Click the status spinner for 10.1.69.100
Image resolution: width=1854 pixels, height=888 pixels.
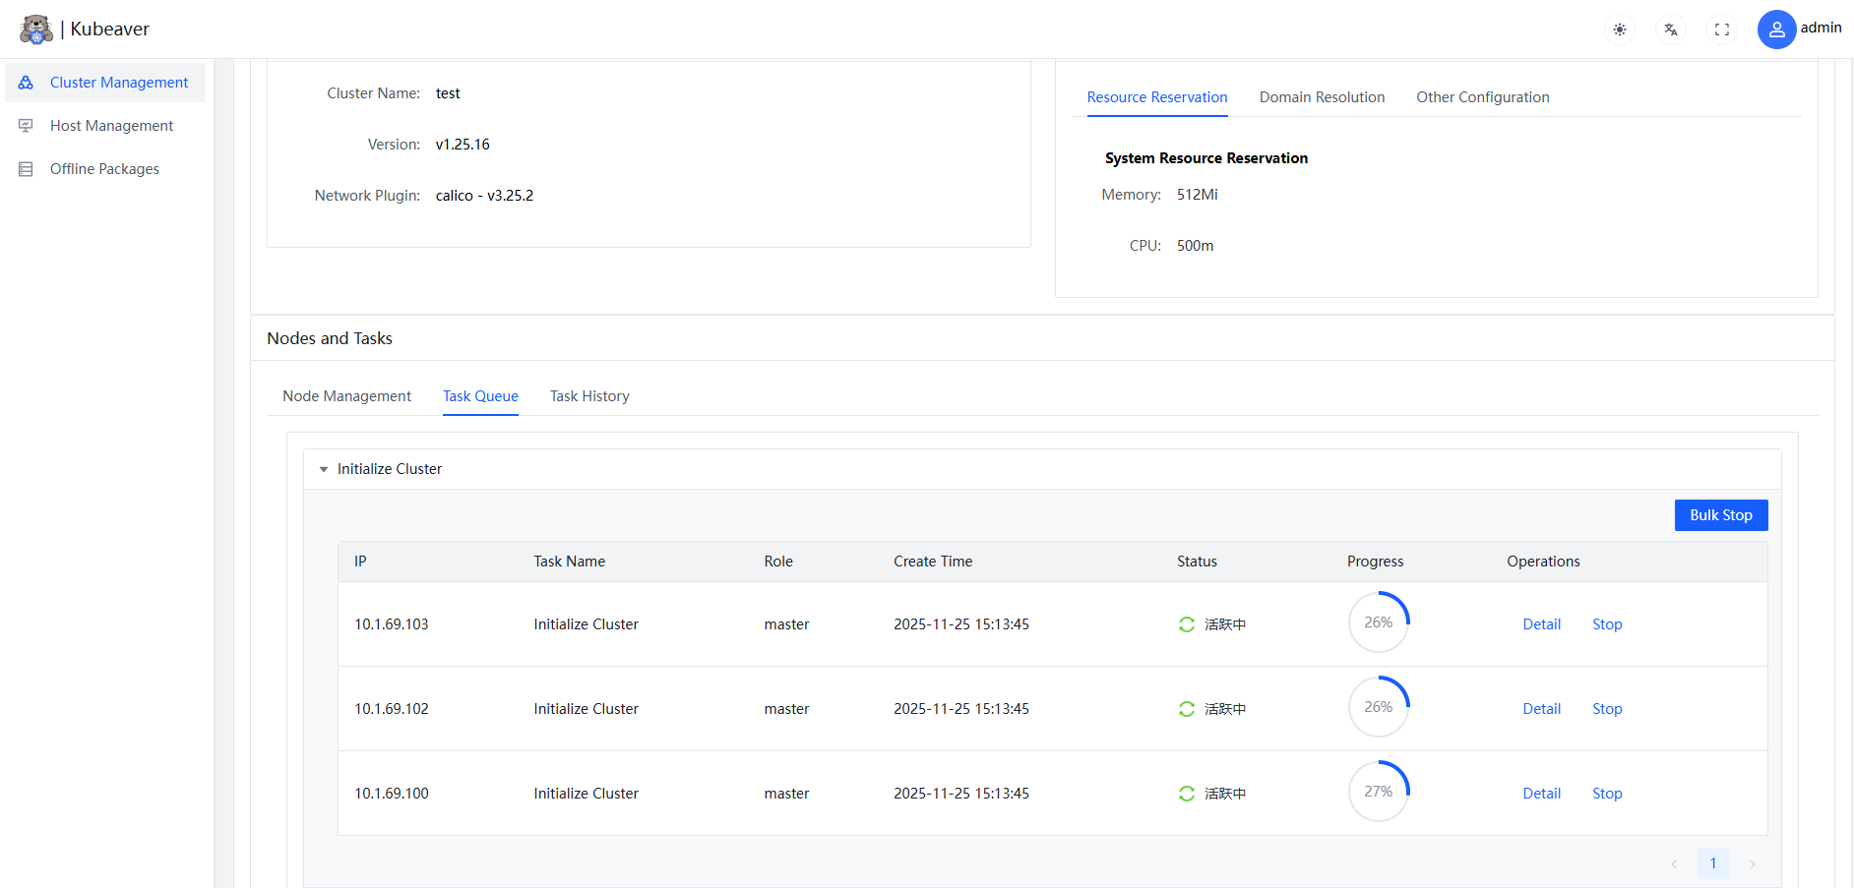coord(1187,794)
